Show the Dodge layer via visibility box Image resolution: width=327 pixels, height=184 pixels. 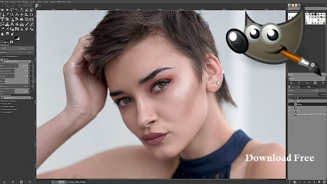[x=289, y=104]
